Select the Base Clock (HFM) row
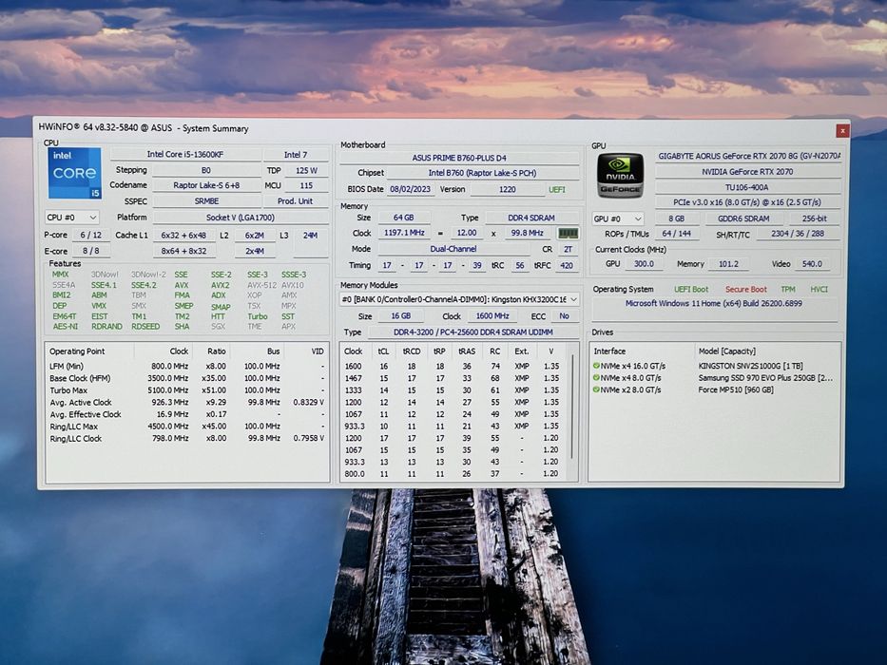 coord(186,378)
